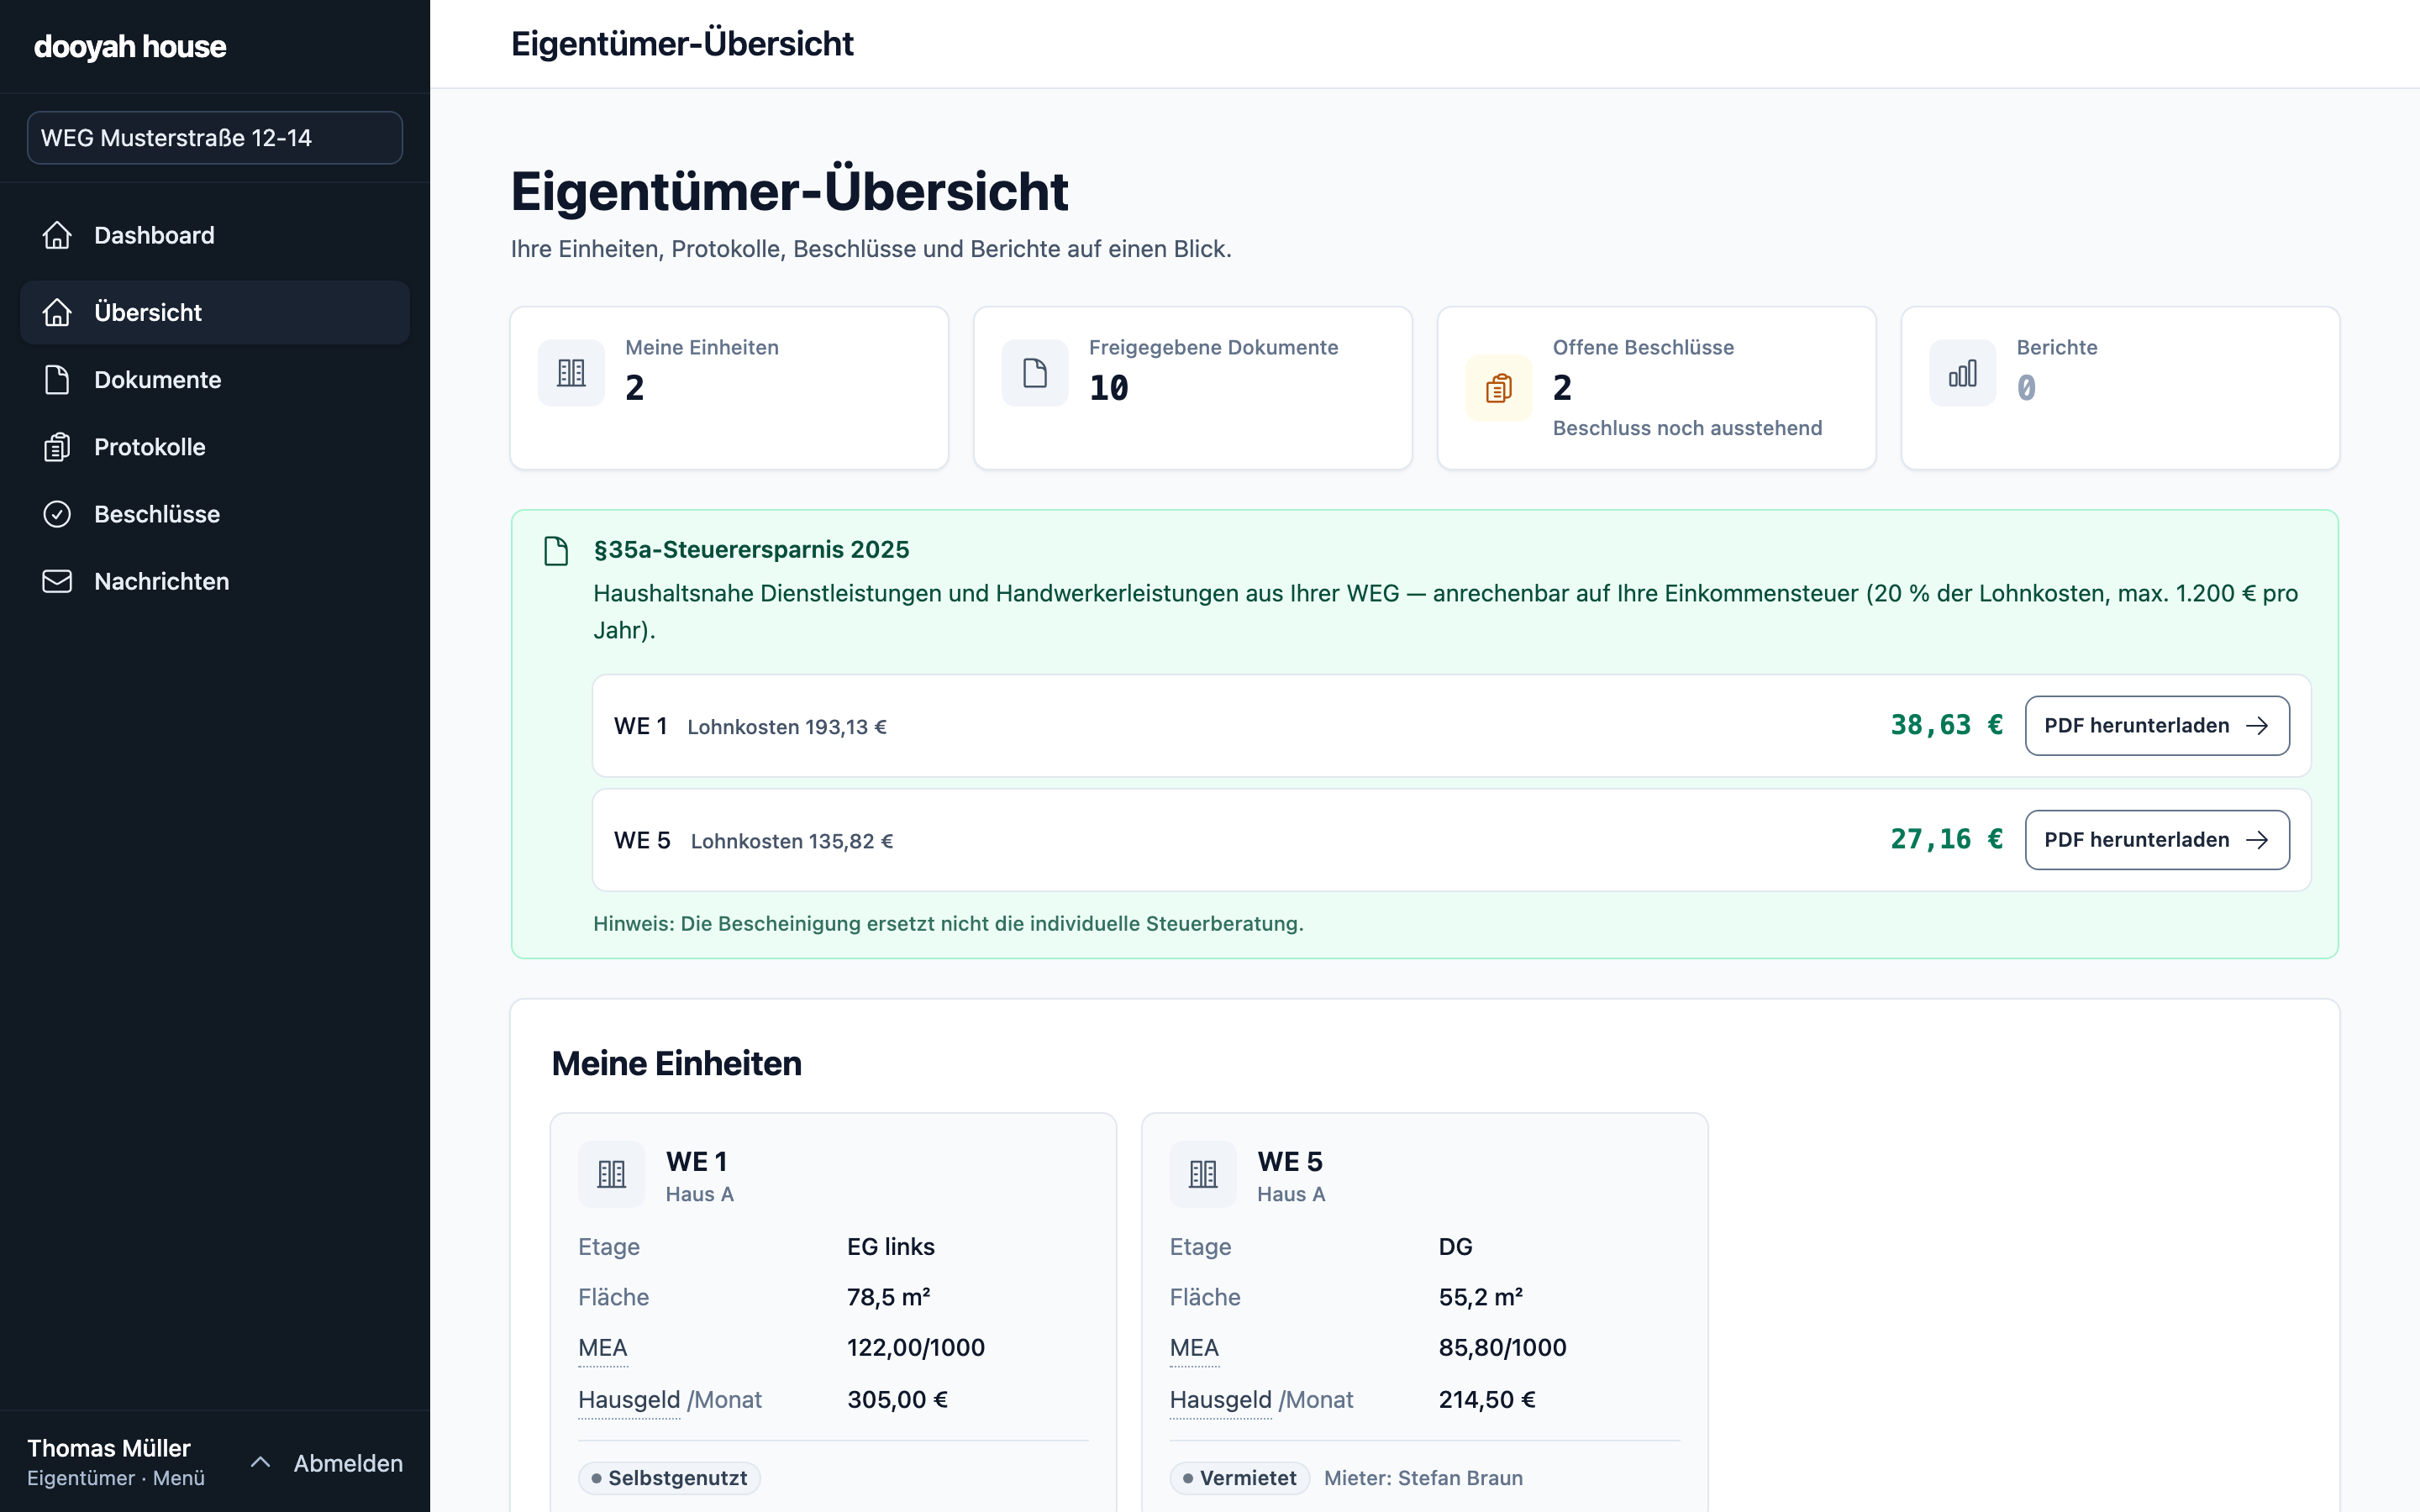This screenshot has height=1512, width=2420.
Task: Click the Offene Beschlüsse clipboard icon
Action: tap(1498, 388)
